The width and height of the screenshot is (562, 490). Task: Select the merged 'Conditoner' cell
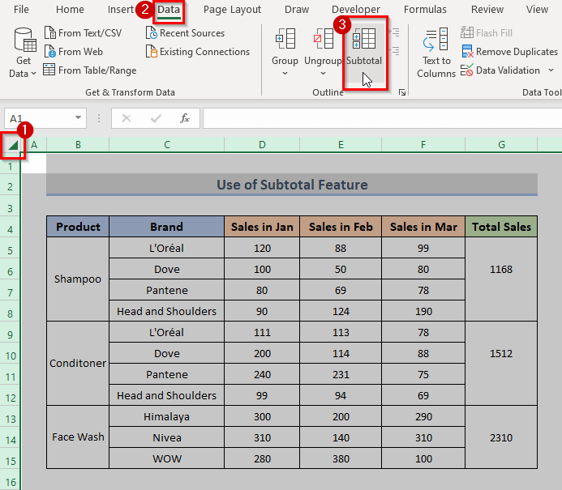point(78,364)
